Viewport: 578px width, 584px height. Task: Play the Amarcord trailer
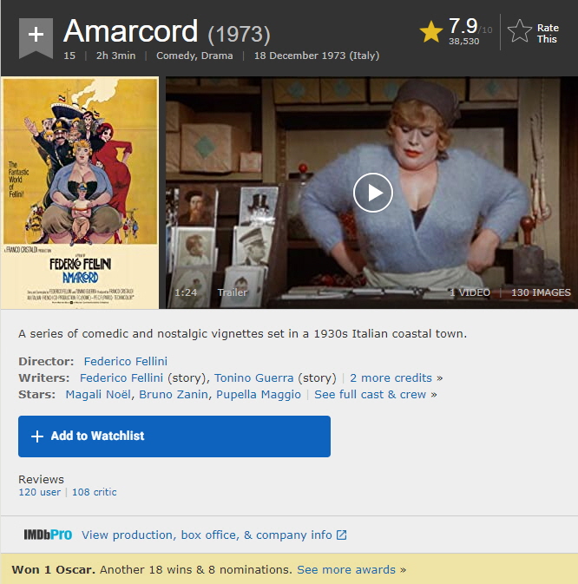pyautogui.click(x=373, y=193)
